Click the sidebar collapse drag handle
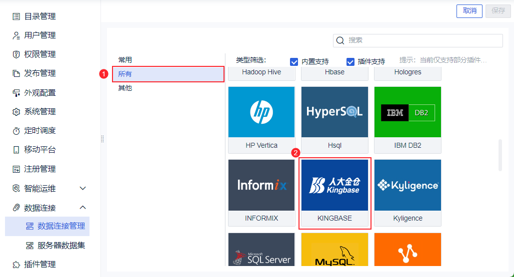The image size is (514, 277). (102, 139)
